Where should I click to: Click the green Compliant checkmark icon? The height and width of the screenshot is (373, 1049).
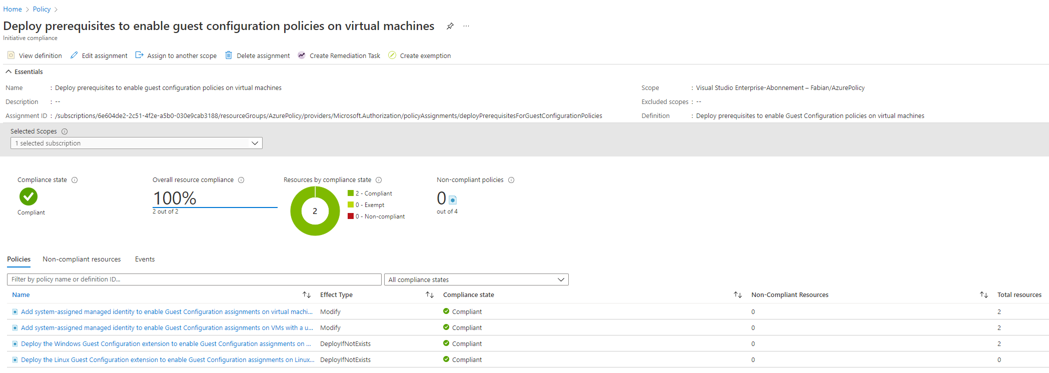(x=29, y=196)
